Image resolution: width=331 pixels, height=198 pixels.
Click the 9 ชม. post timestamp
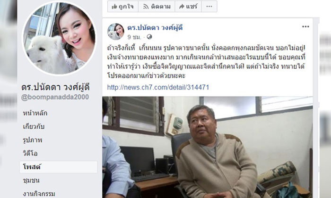click(134, 37)
